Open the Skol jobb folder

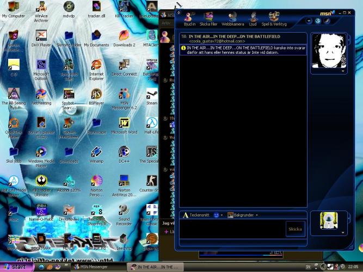tap(14, 155)
